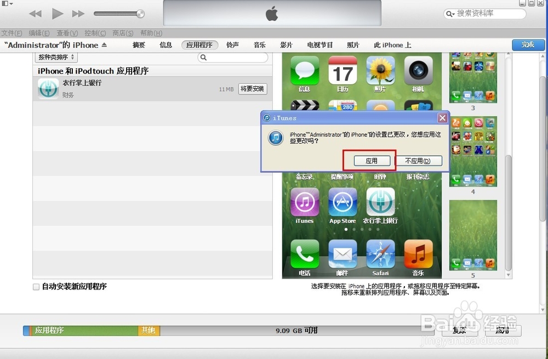Click the App Store icon
548x359 pixels.
click(x=342, y=202)
